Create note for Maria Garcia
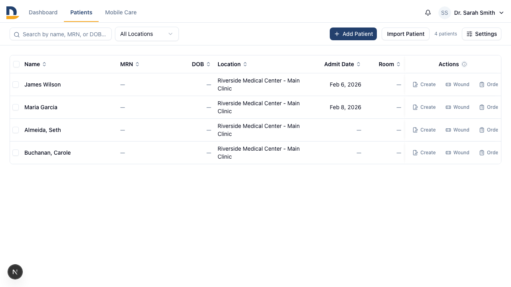The width and height of the screenshot is (511, 287). (424, 107)
